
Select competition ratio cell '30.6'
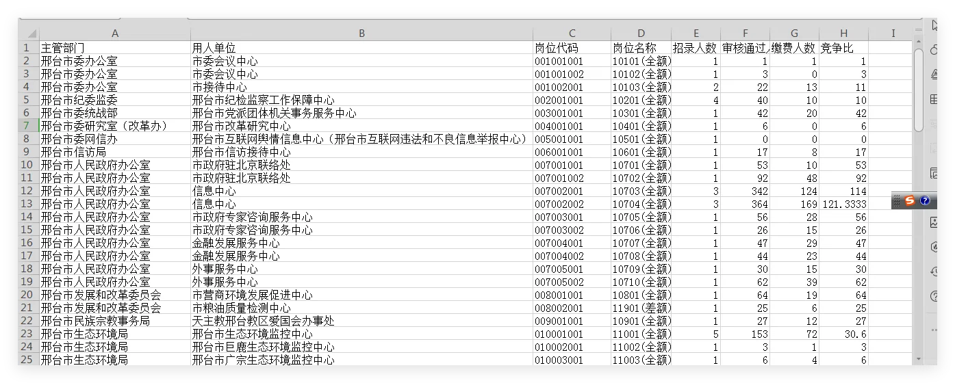click(844, 334)
